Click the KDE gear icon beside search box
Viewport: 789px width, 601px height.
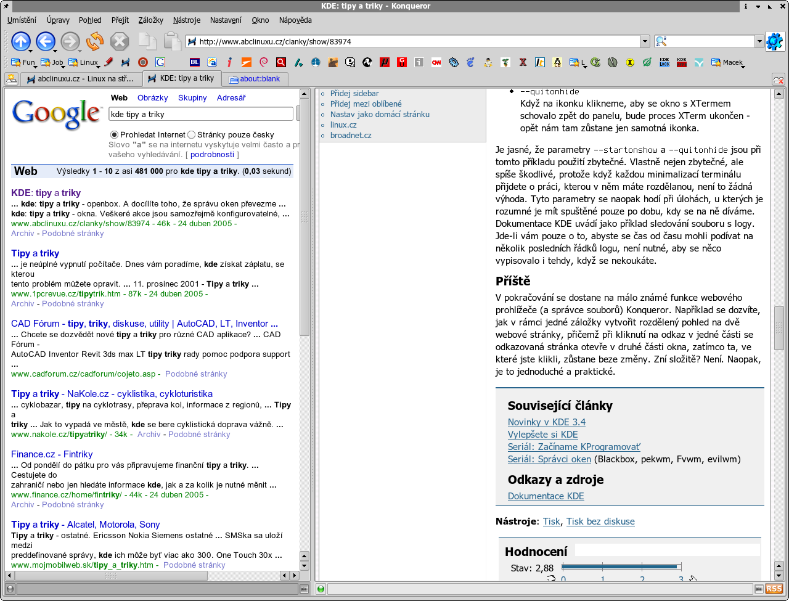pos(775,41)
